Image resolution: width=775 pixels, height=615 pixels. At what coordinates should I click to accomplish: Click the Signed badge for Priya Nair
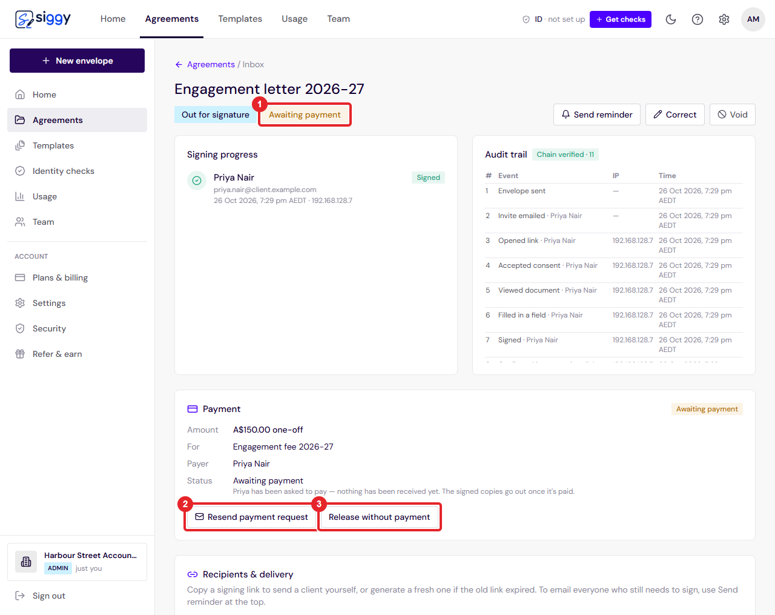[x=429, y=178]
